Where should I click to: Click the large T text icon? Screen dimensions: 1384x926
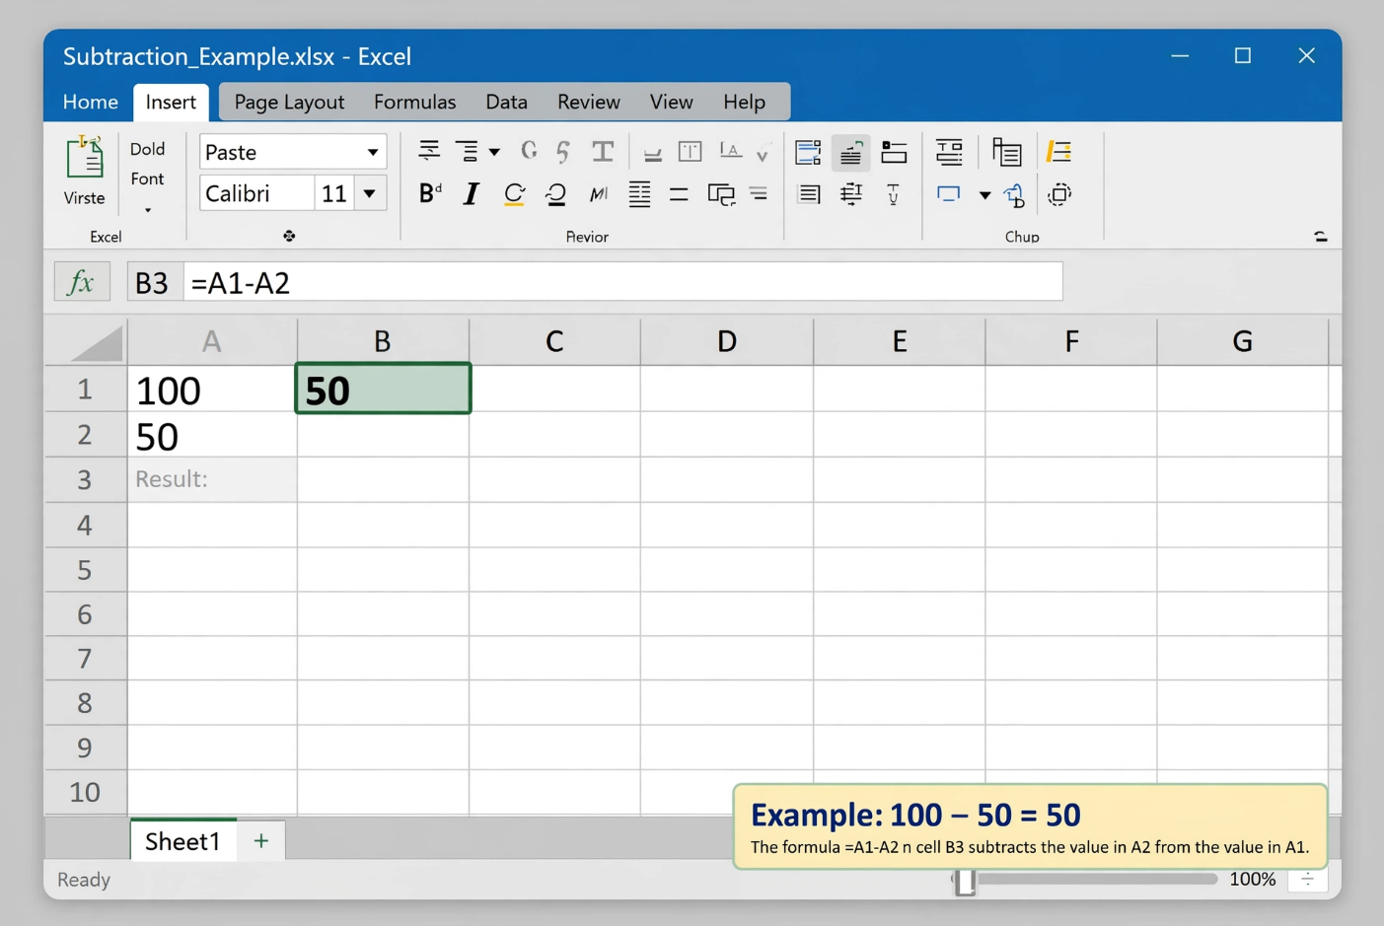pyautogui.click(x=603, y=151)
